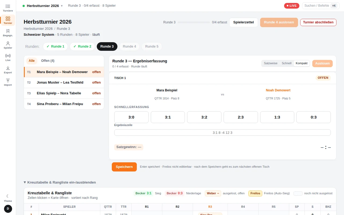Switch entry mode to Kompakt
The image size is (344, 215).
click(302, 63)
